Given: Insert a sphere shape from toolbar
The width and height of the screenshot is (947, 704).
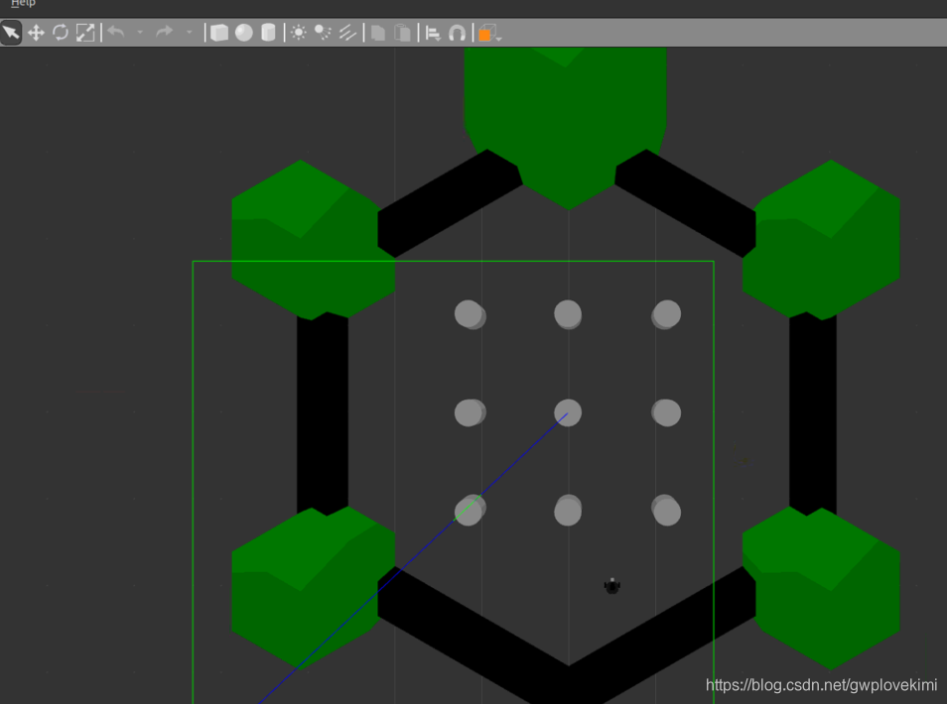Looking at the screenshot, I should tap(244, 33).
